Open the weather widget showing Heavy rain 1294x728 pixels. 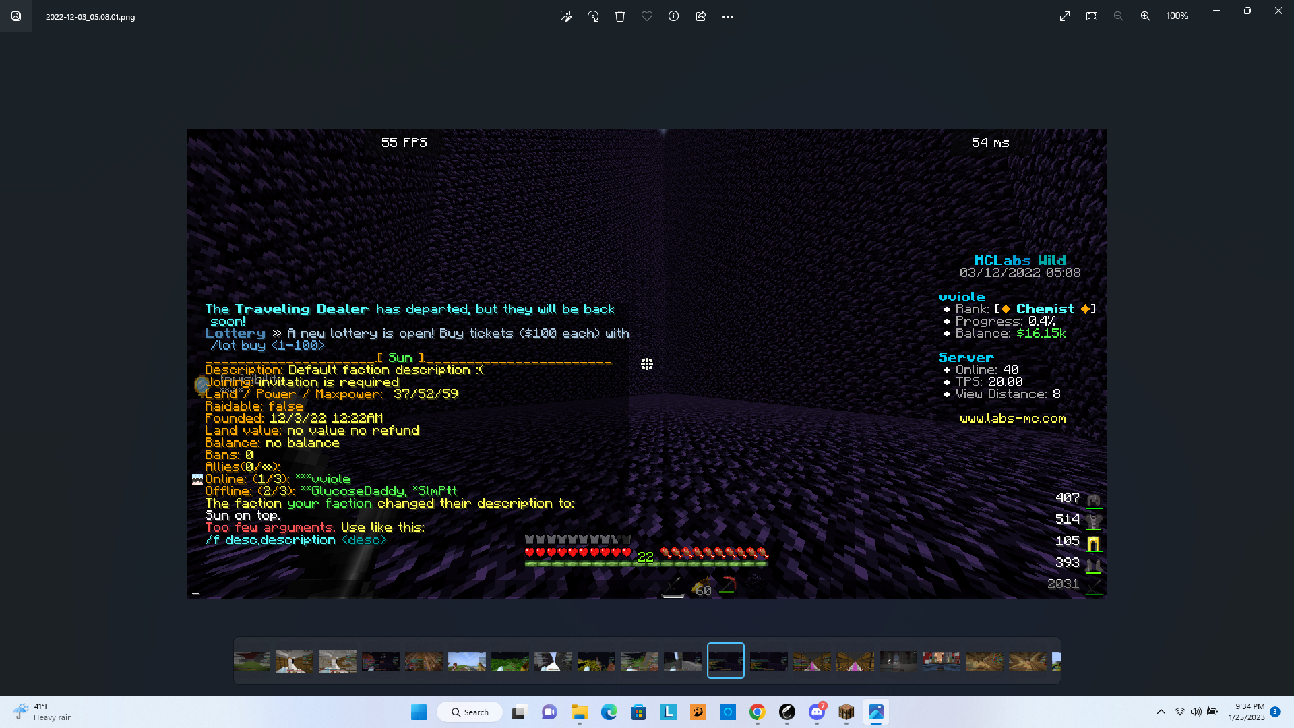point(43,712)
